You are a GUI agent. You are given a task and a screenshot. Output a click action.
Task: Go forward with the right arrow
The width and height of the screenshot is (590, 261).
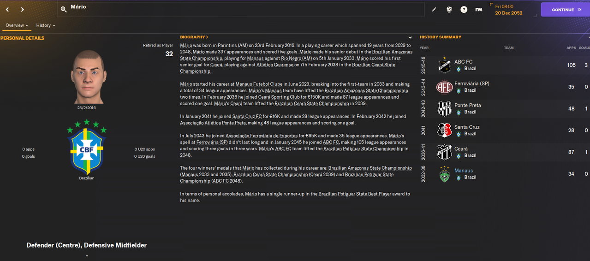coord(22,10)
